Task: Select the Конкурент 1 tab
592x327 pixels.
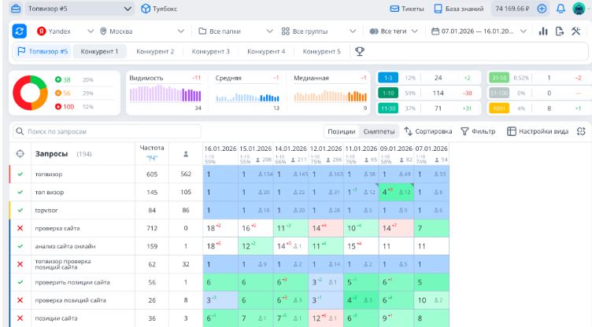Action: point(99,51)
